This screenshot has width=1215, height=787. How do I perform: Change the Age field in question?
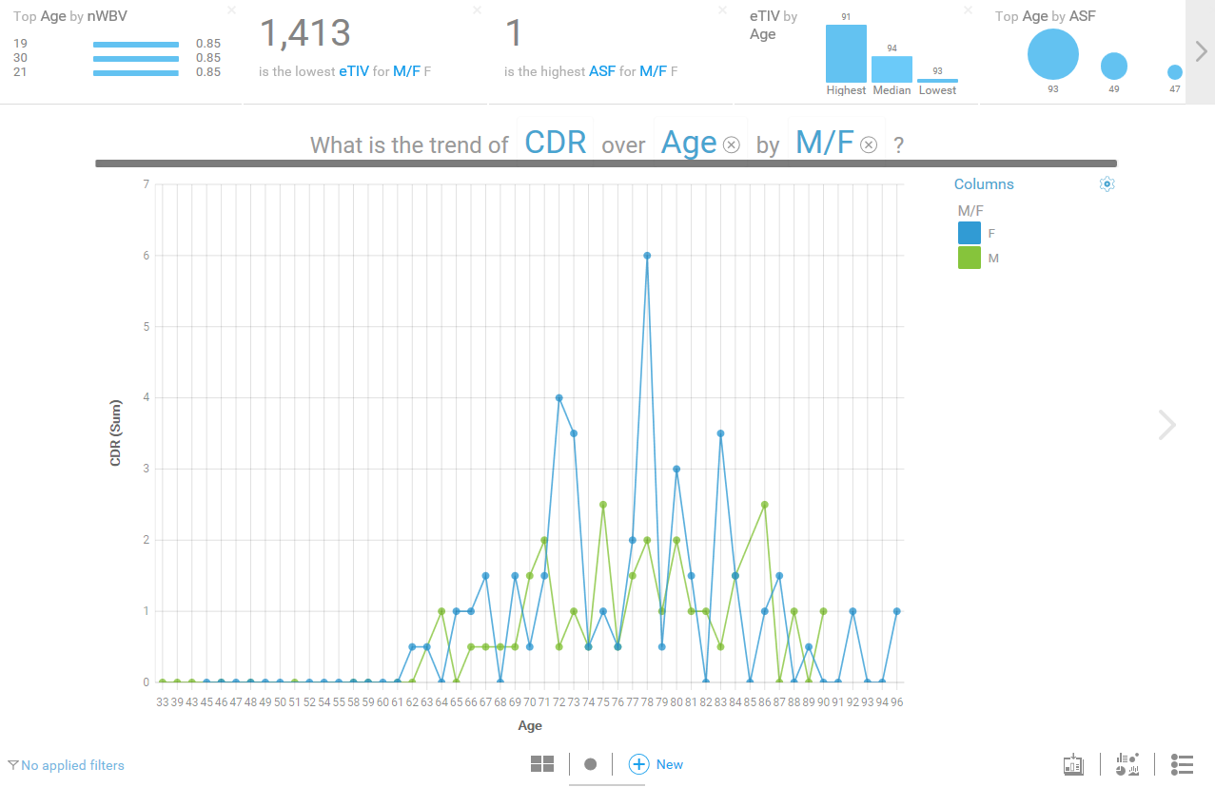pyautogui.click(x=689, y=143)
